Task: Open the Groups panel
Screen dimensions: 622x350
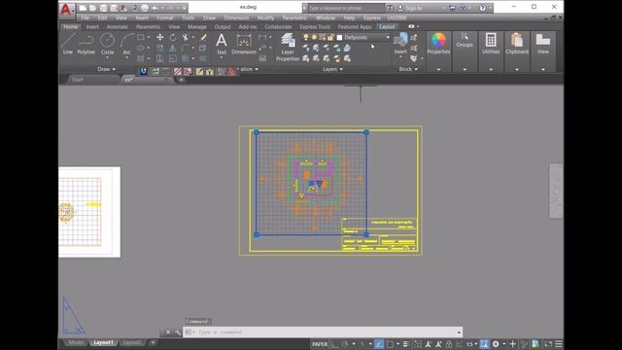Action: [465, 40]
